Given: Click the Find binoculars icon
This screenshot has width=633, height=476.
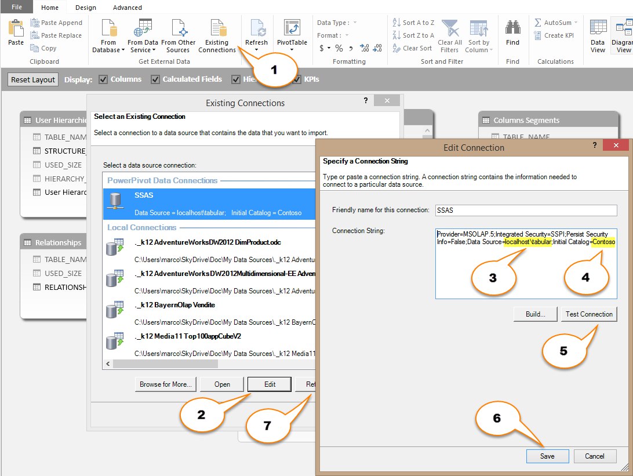Looking at the screenshot, I should tap(512, 29).
